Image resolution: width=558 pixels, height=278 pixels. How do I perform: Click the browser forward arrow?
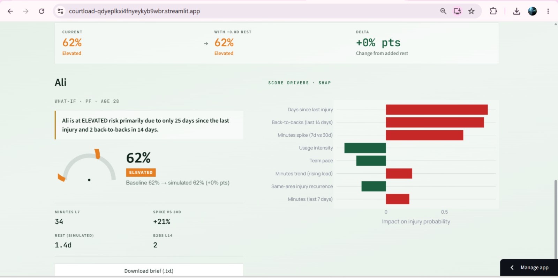point(26,11)
